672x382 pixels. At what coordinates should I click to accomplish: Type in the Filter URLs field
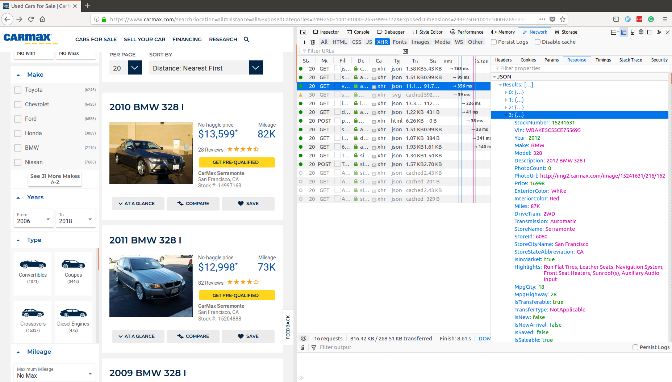[x=350, y=51]
